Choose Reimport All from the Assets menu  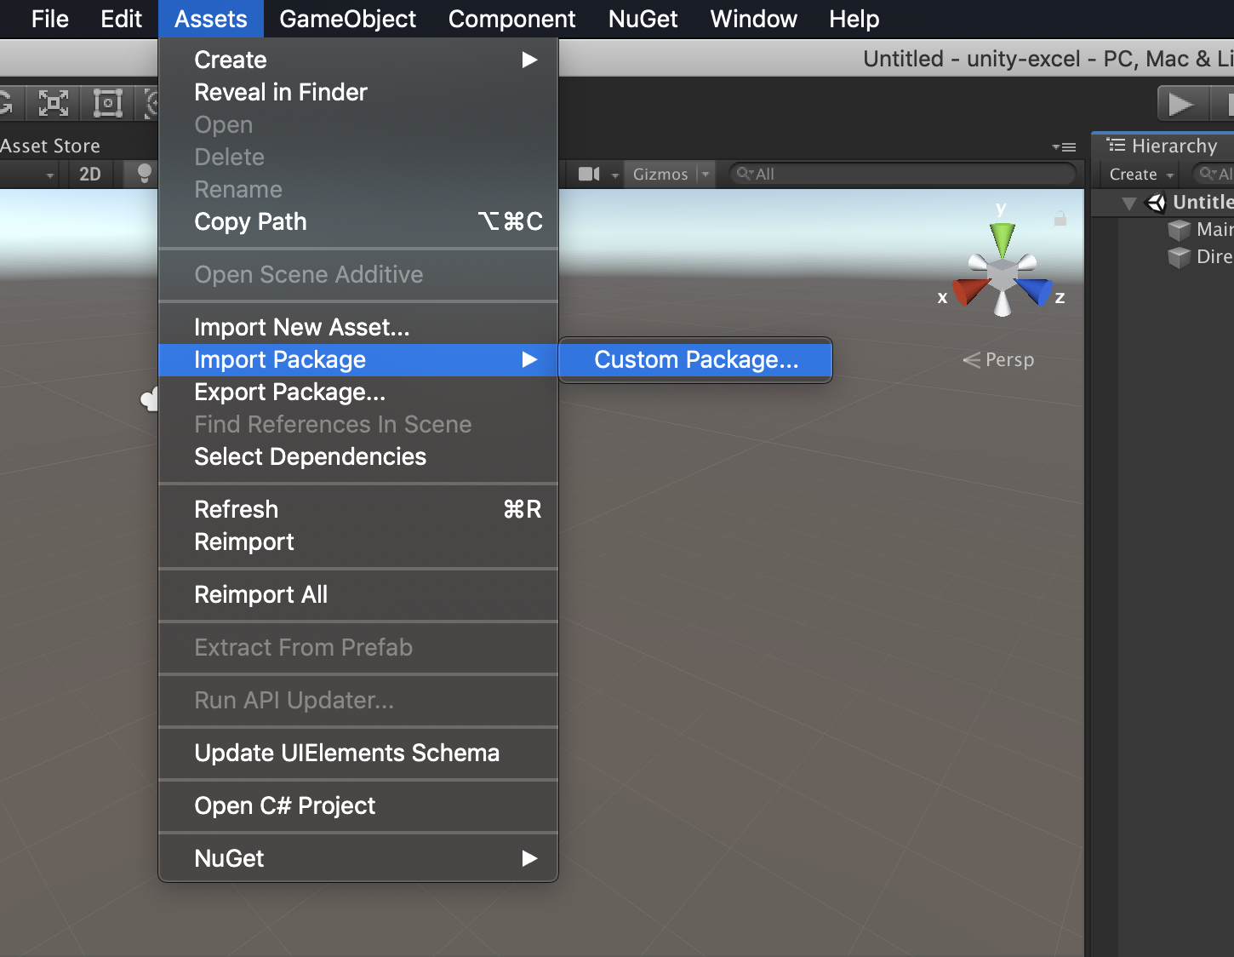(260, 594)
